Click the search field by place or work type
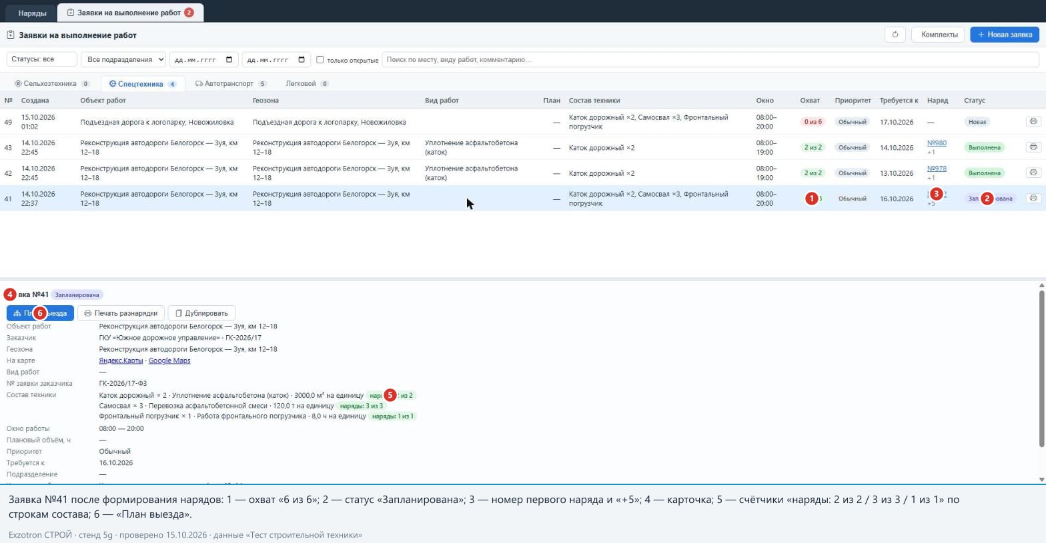This screenshot has height=543, width=1046. [x=710, y=59]
